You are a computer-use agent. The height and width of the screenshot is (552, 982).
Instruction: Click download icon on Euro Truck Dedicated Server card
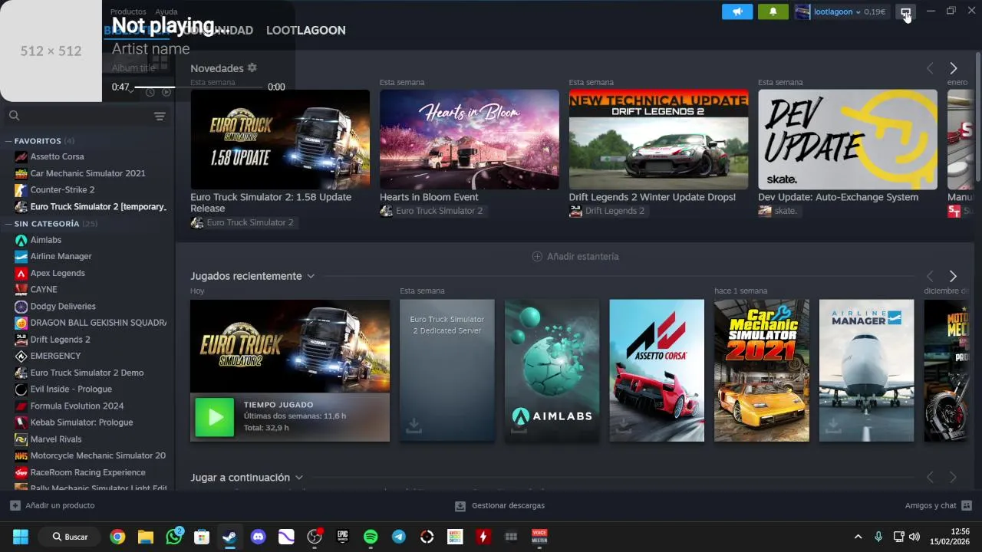pos(414,426)
